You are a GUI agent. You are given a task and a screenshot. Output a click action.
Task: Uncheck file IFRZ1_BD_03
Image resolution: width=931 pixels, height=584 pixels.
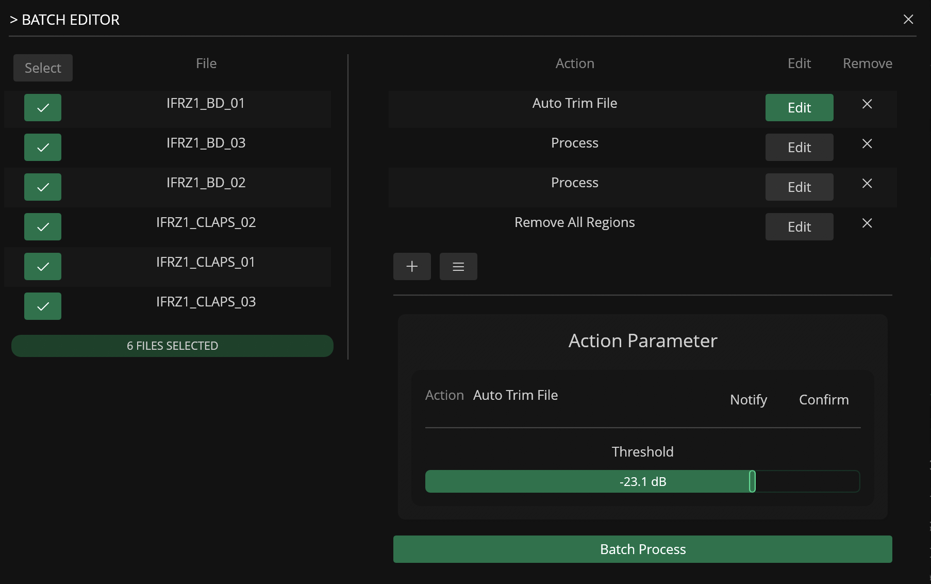pos(43,147)
